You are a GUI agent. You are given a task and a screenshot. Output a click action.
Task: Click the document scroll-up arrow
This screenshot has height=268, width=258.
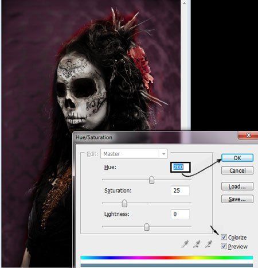[185, 3]
